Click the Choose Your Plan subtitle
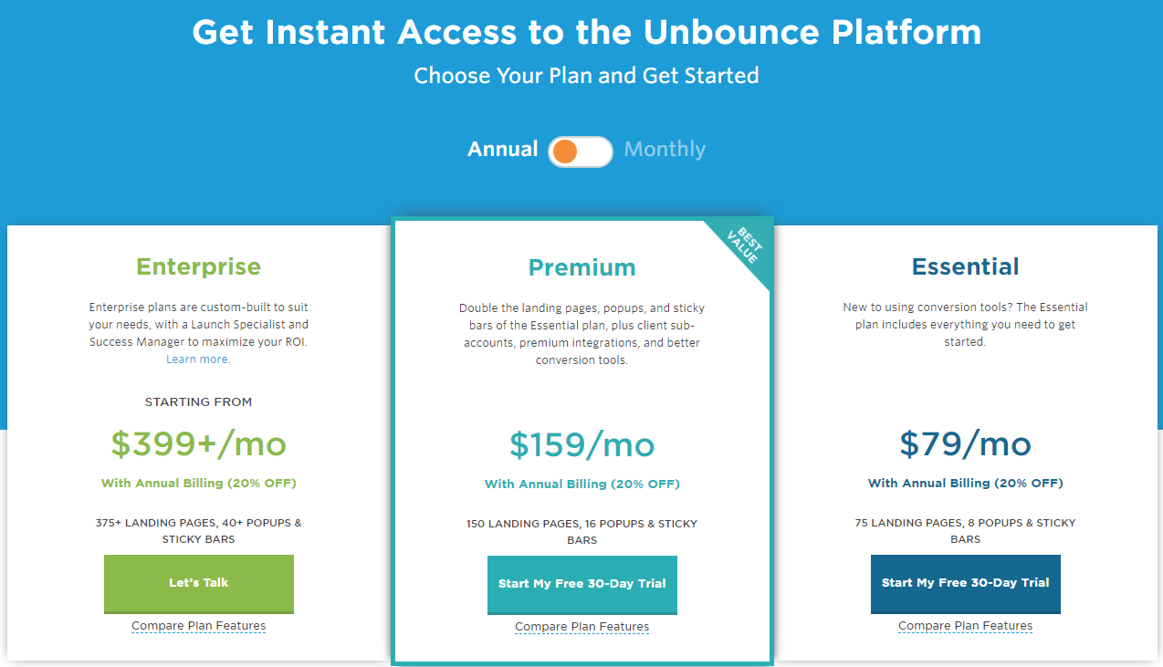 coord(586,75)
